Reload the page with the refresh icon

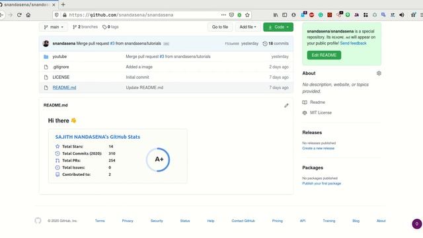[19, 15]
